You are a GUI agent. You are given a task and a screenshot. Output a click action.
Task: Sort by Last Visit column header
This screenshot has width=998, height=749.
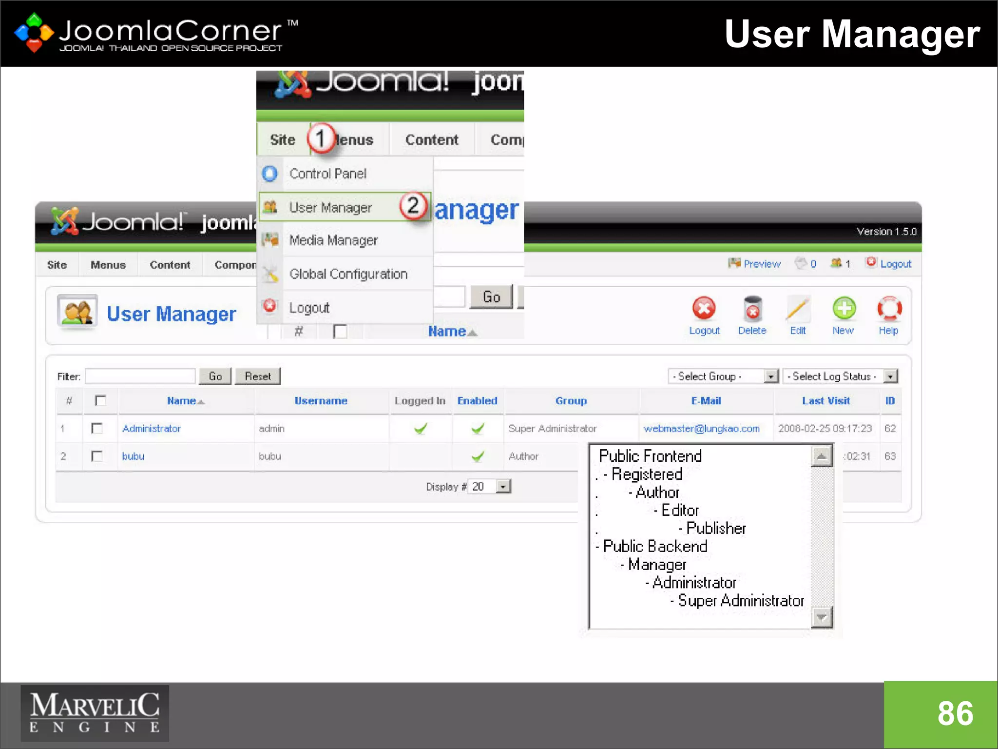[826, 401]
